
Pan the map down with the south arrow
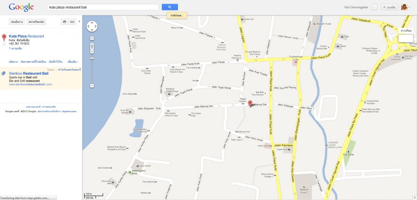click(x=92, y=30)
